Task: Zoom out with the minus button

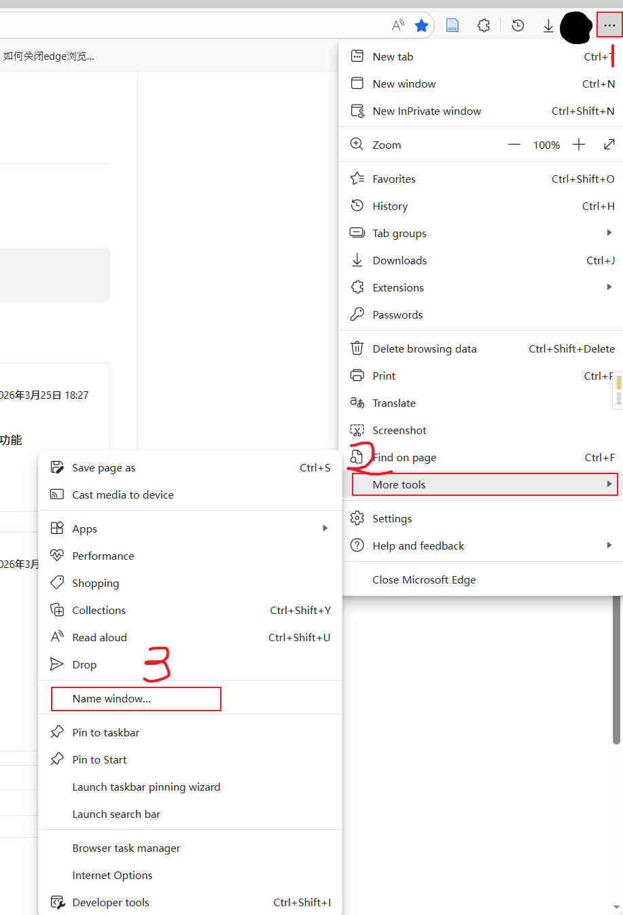Action: 514,145
